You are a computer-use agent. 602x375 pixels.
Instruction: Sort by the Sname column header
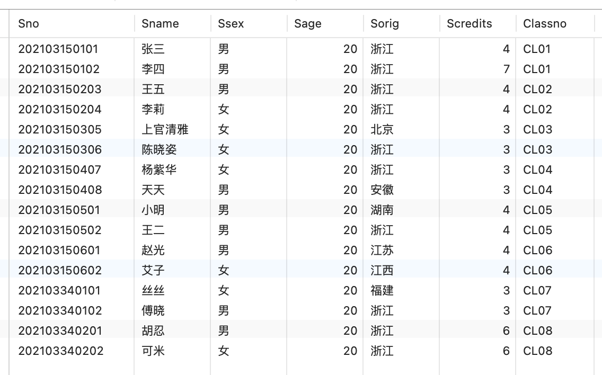pyautogui.click(x=160, y=24)
